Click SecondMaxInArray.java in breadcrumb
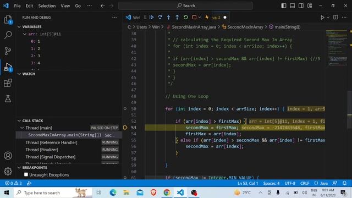Image resolution: width=352 pixels, height=198 pixels. pyautogui.click(x=194, y=27)
